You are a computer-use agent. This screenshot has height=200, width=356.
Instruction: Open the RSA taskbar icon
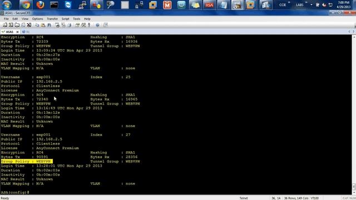pyautogui.click(x=209, y=5)
